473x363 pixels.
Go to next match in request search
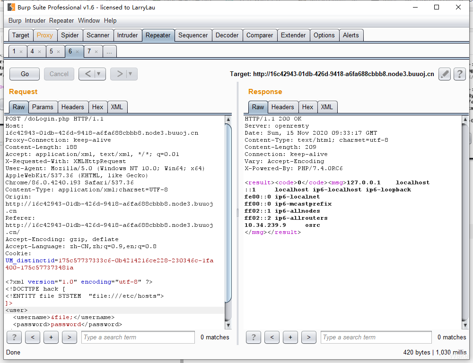[x=70, y=337]
